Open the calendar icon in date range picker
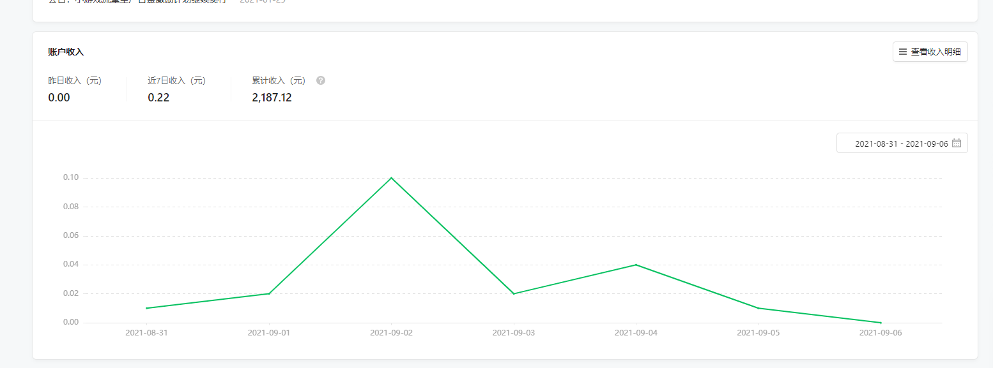This screenshot has height=368, width=993. coord(956,144)
